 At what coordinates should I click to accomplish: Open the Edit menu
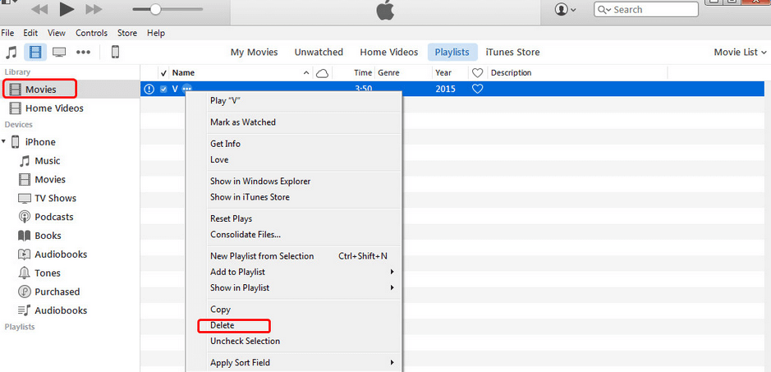30,33
